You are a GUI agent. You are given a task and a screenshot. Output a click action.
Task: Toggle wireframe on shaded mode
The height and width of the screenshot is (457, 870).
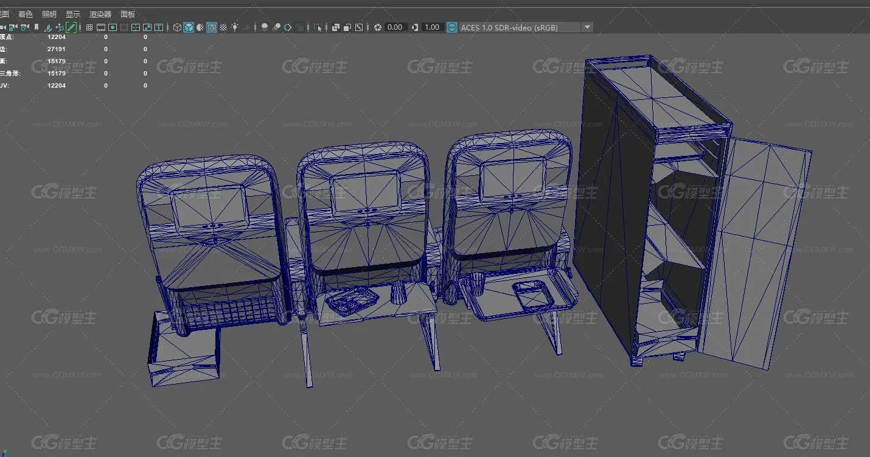212,27
